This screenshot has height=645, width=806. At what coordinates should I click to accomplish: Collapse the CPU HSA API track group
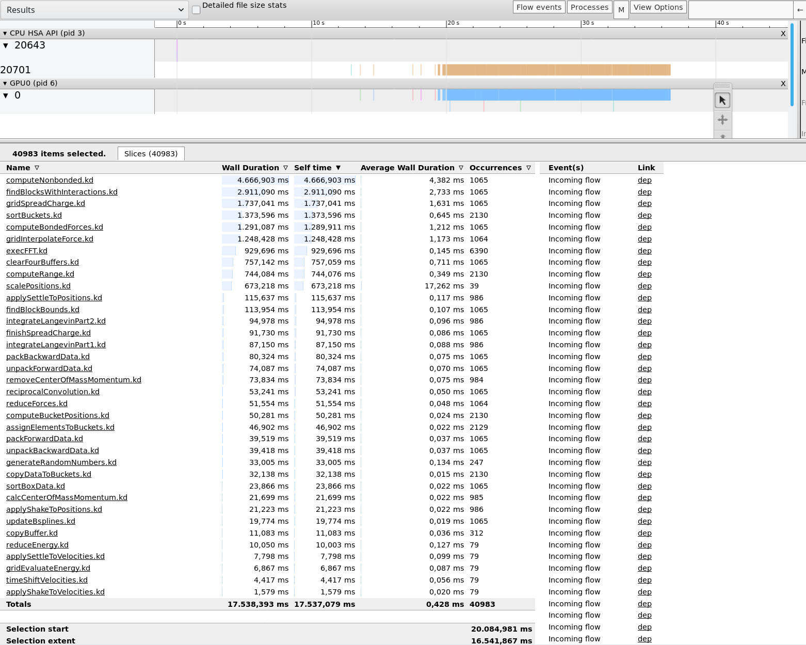pos(5,33)
